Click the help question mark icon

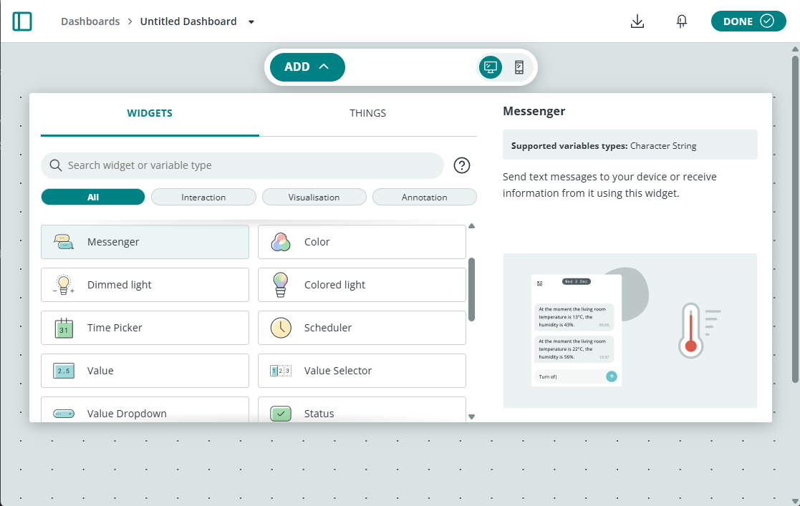point(462,165)
